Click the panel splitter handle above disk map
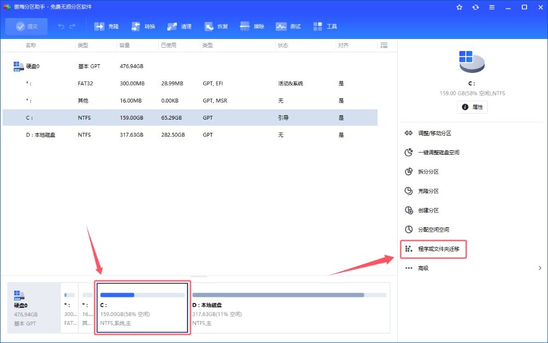Screen dimensions: 548x343 (199, 276)
